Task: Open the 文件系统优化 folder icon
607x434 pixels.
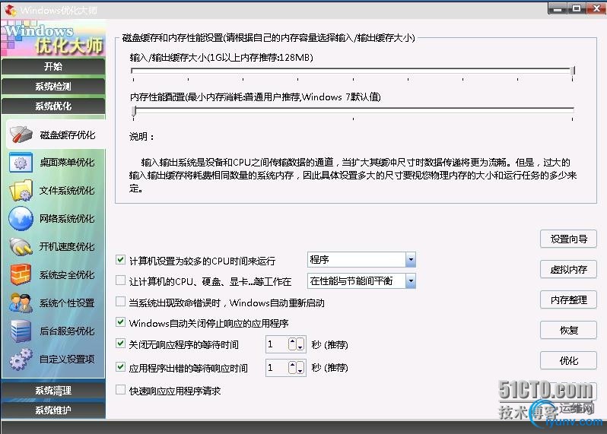Action: [21, 190]
